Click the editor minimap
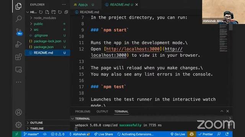The height and width of the screenshot is (137, 245). coord(223,38)
